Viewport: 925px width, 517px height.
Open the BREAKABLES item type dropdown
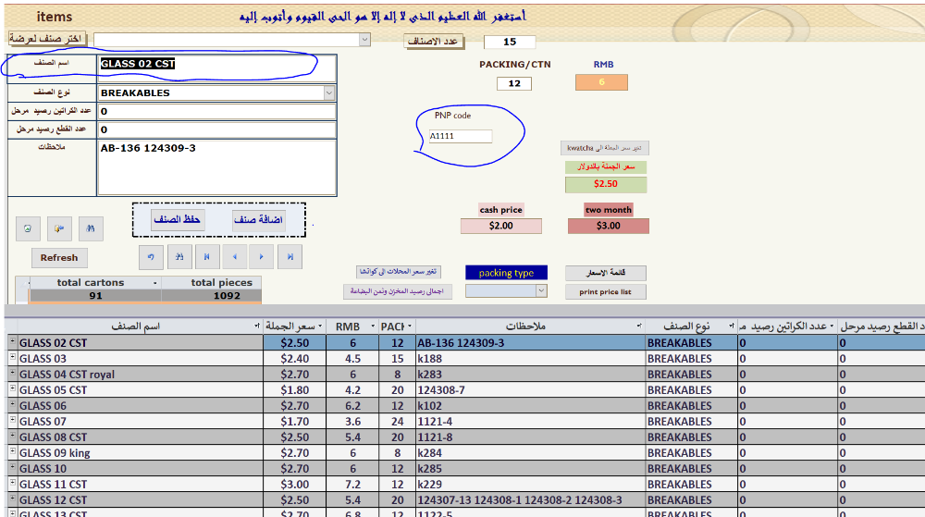pos(329,92)
